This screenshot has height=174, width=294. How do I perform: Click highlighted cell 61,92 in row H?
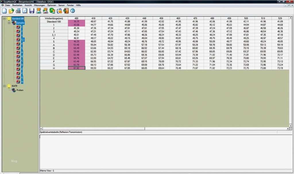pyautogui.click(x=76, y=68)
